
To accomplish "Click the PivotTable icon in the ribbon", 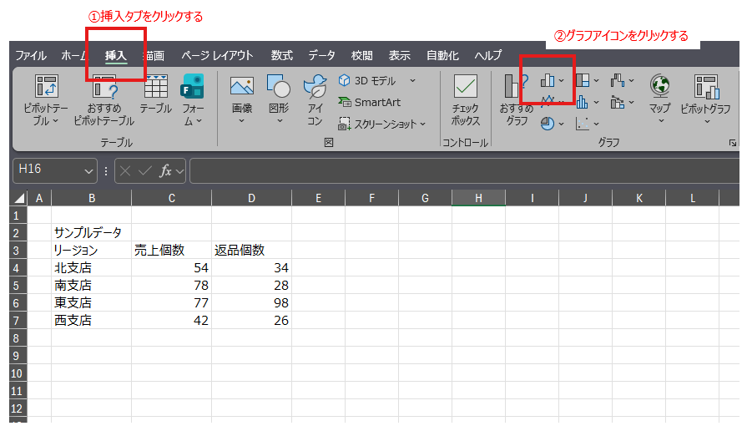I will (x=45, y=88).
